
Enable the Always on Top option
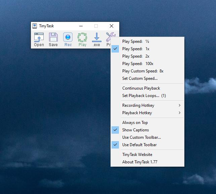click(135, 123)
